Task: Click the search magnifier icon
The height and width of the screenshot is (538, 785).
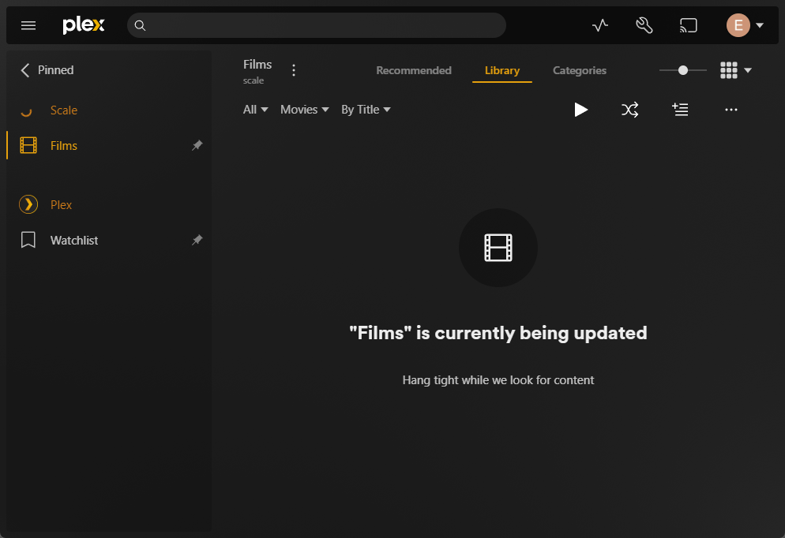Action: [141, 25]
